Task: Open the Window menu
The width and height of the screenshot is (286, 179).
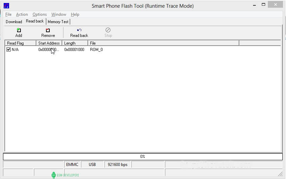Action: pos(59,14)
